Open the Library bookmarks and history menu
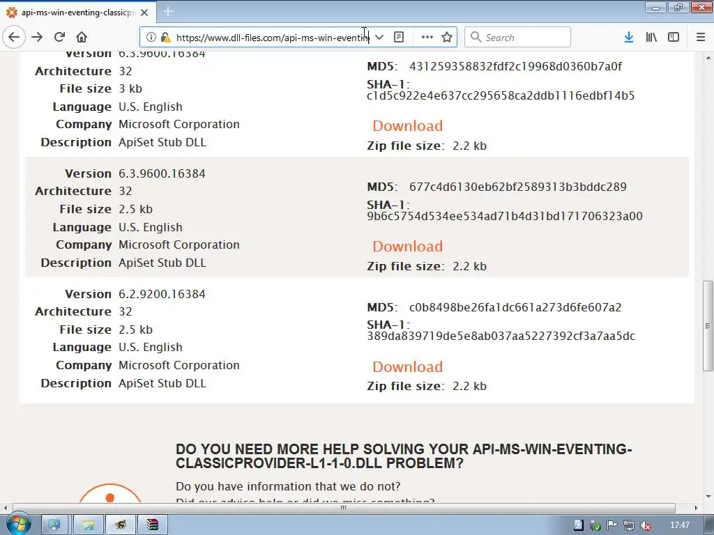Viewport: 714px width, 535px height. (x=651, y=38)
